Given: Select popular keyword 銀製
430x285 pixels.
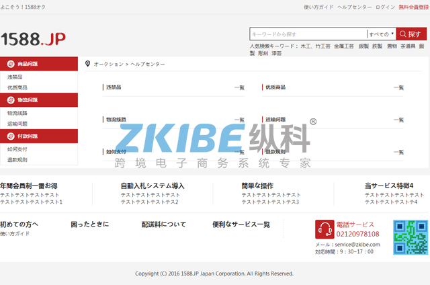Looking at the screenshot, I should point(363,46).
